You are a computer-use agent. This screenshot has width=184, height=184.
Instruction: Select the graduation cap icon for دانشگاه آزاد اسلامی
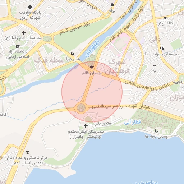click(18, 46)
